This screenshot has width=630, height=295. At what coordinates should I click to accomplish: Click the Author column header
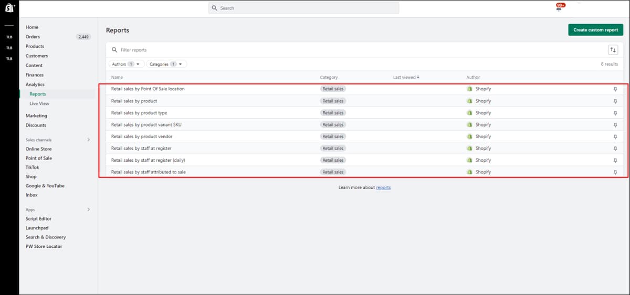(x=473, y=77)
